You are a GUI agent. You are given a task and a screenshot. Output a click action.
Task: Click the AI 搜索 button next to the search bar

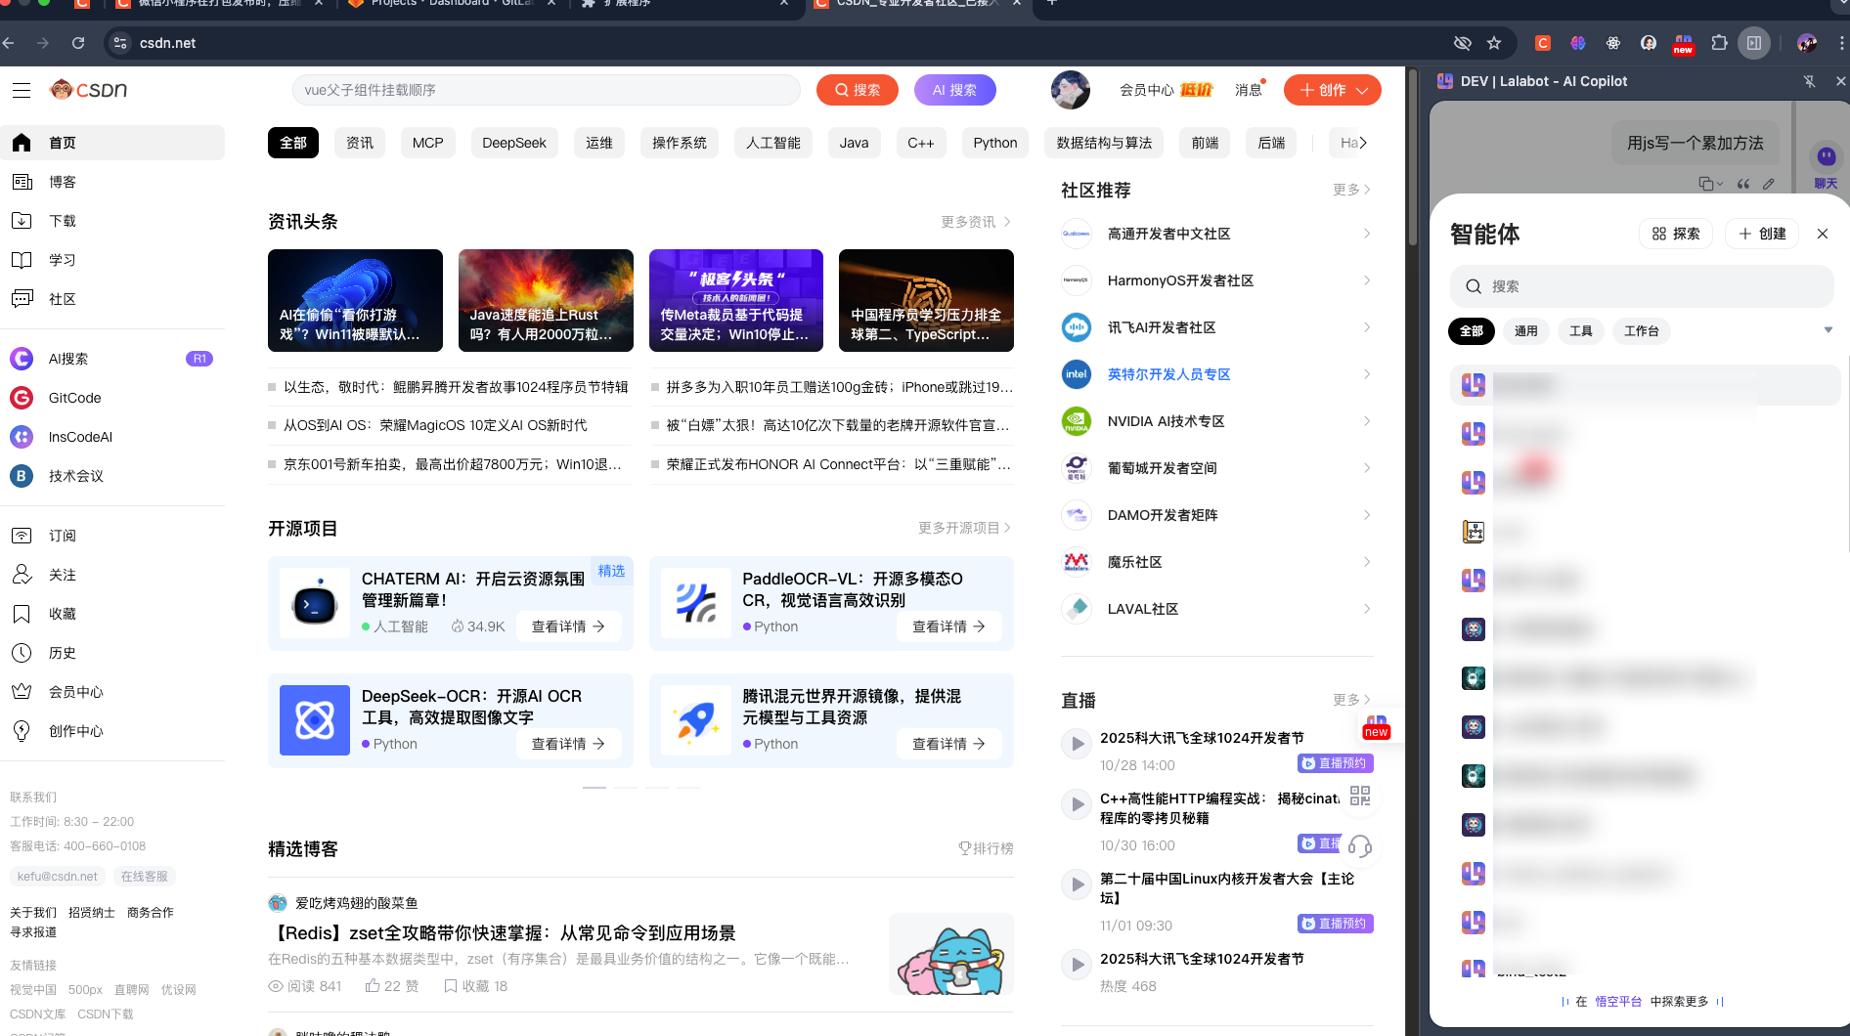(x=954, y=90)
